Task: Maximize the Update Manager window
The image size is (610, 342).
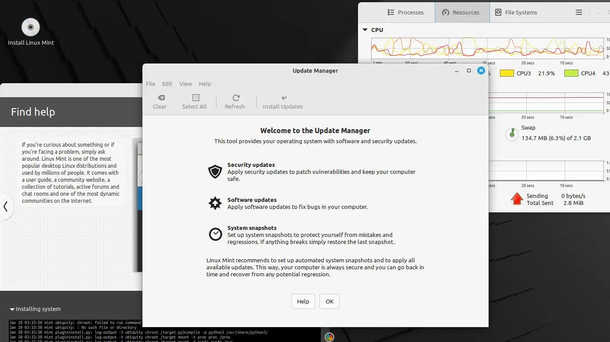Action: click(x=469, y=71)
